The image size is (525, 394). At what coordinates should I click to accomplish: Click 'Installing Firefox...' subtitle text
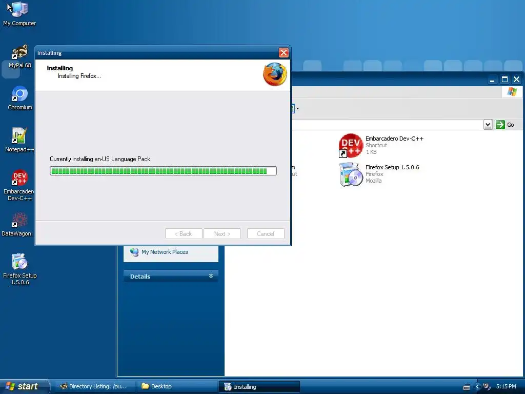[x=79, y=76]
